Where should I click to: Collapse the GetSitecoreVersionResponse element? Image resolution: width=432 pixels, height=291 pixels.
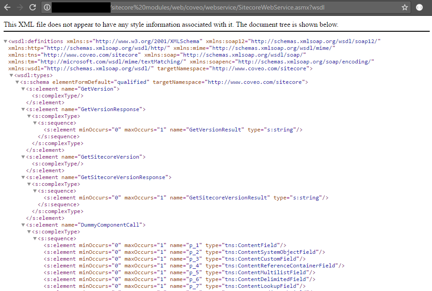coord(23,177)
